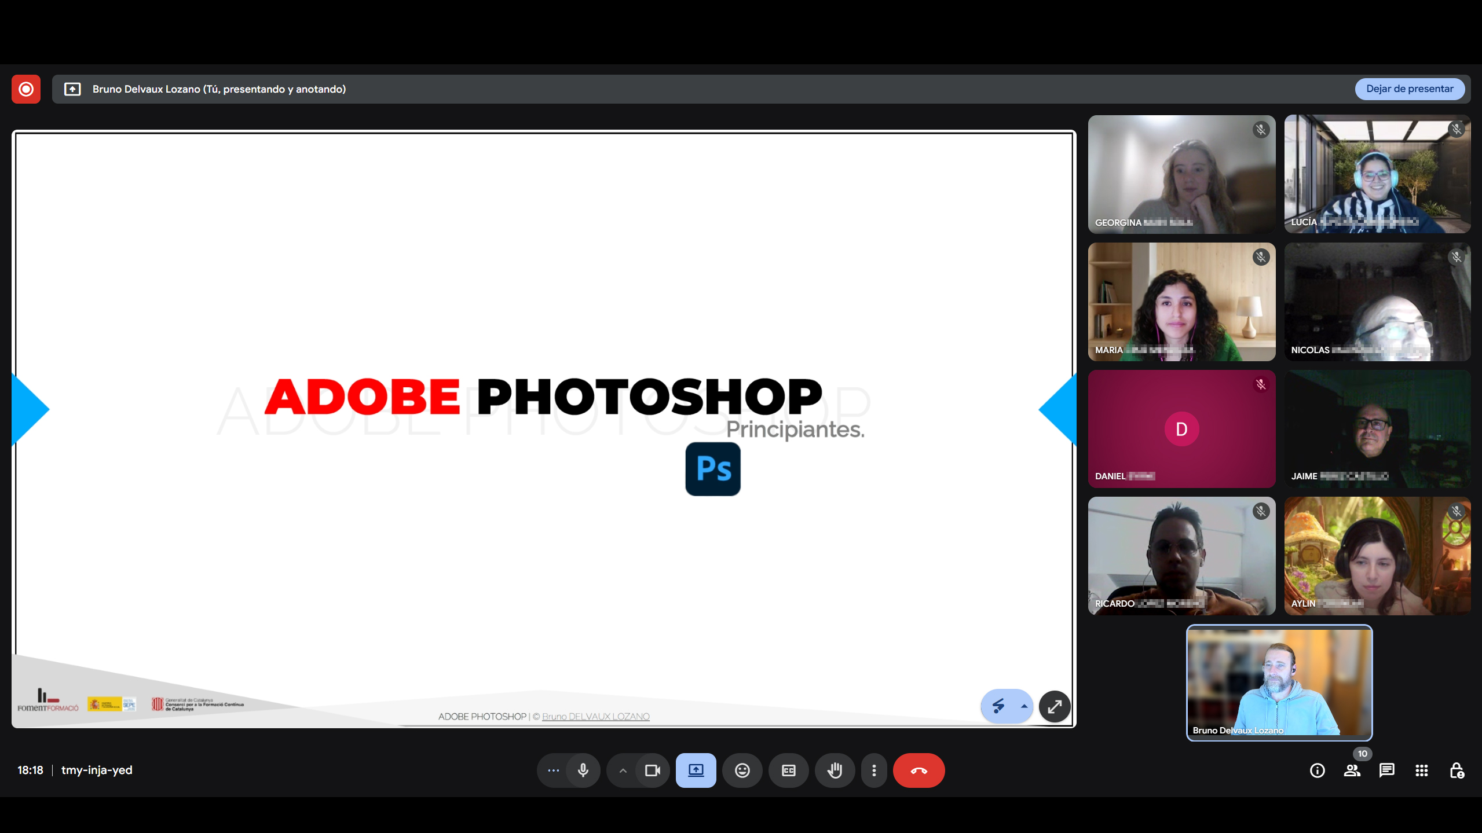This screenshot has height=833, width=1482.
Task: Expand video settings chevron next to the camera
Action: pyautogui.click(x=623, y=770)
